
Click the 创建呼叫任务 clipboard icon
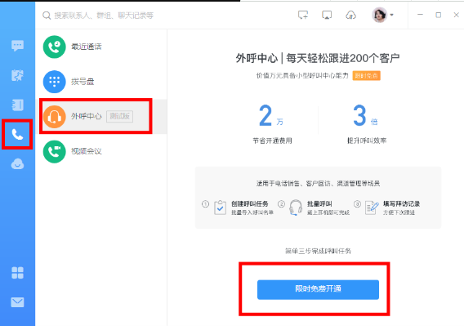pyautogui.click(x=220, y=208)
